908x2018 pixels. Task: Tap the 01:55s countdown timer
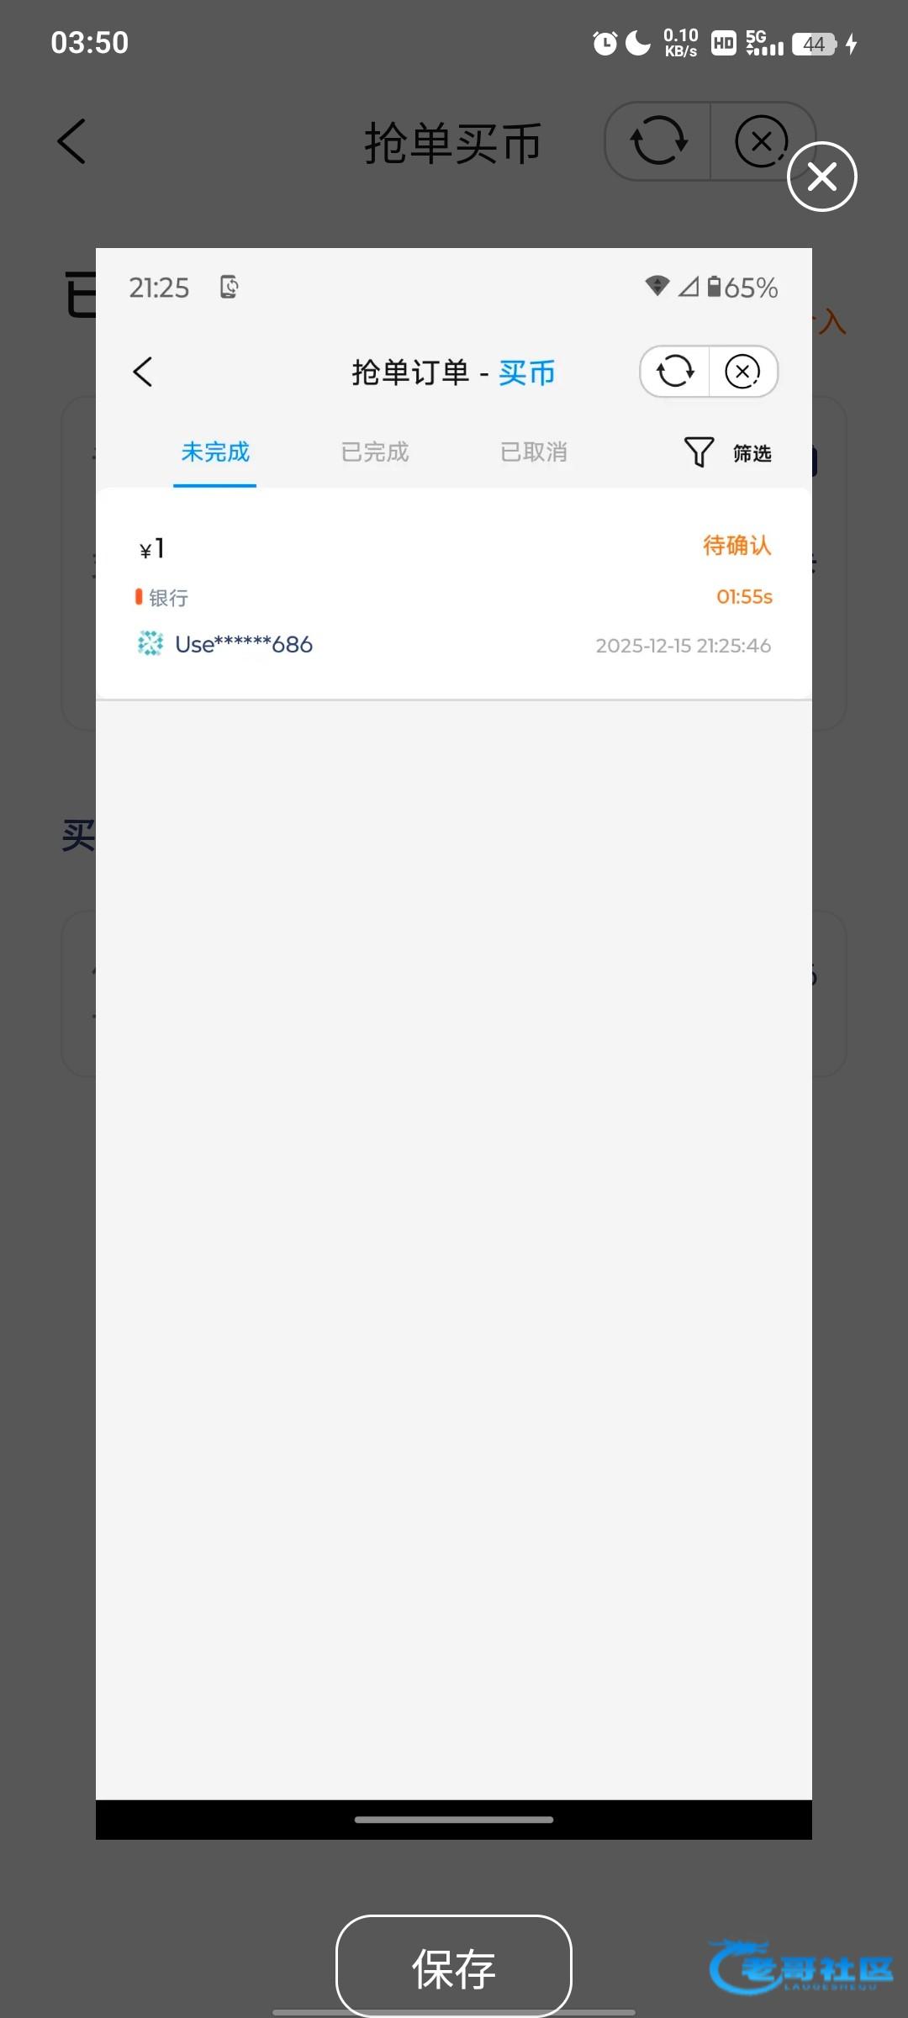point(744,597)
